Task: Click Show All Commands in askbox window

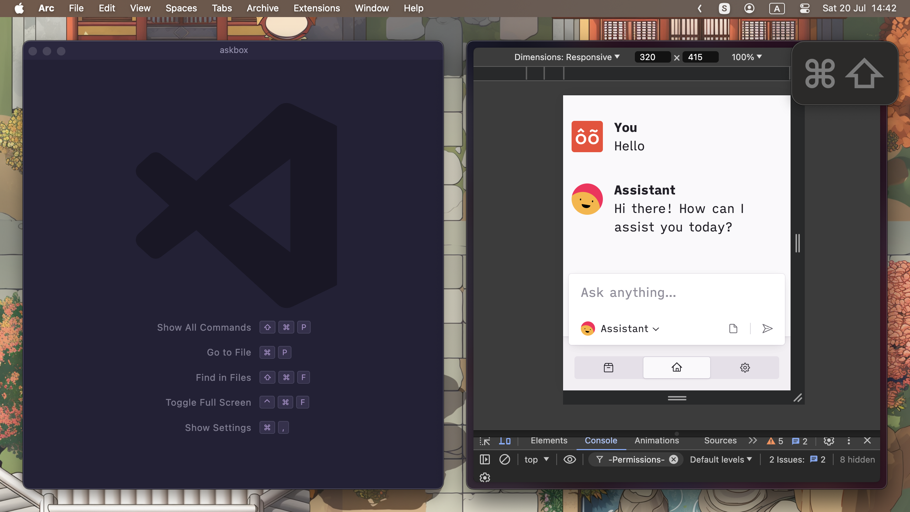Action: 204,327
